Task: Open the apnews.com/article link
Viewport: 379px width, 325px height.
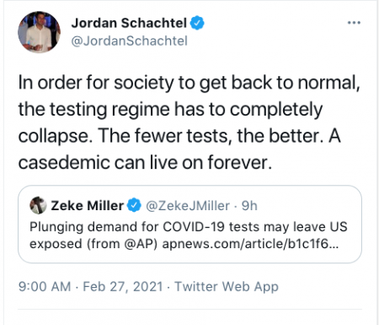Action: 250,244
